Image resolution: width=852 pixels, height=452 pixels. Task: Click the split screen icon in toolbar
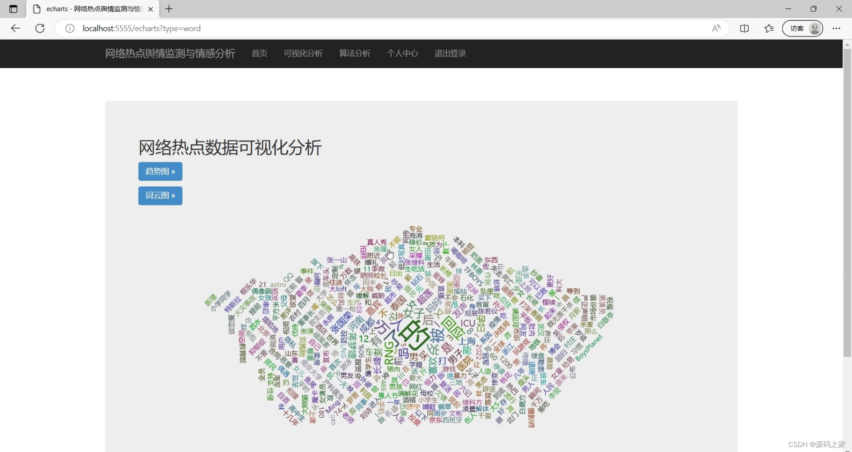[745, 28]
